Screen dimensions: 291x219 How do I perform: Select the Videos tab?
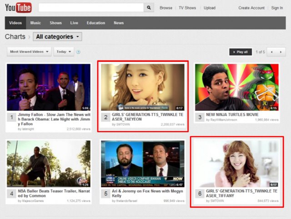tap(15, 23)
